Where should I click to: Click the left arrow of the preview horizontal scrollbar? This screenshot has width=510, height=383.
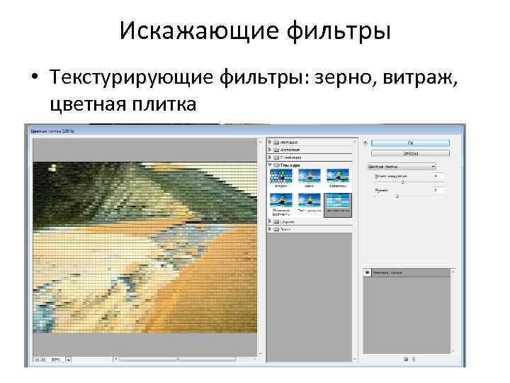click(115, 359)
